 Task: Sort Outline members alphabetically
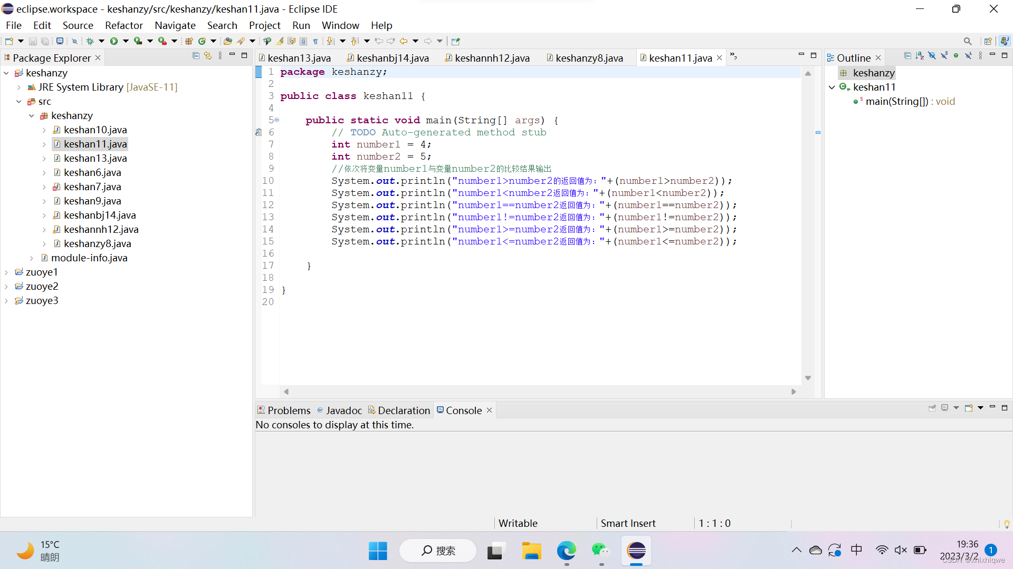coord(920,56)
